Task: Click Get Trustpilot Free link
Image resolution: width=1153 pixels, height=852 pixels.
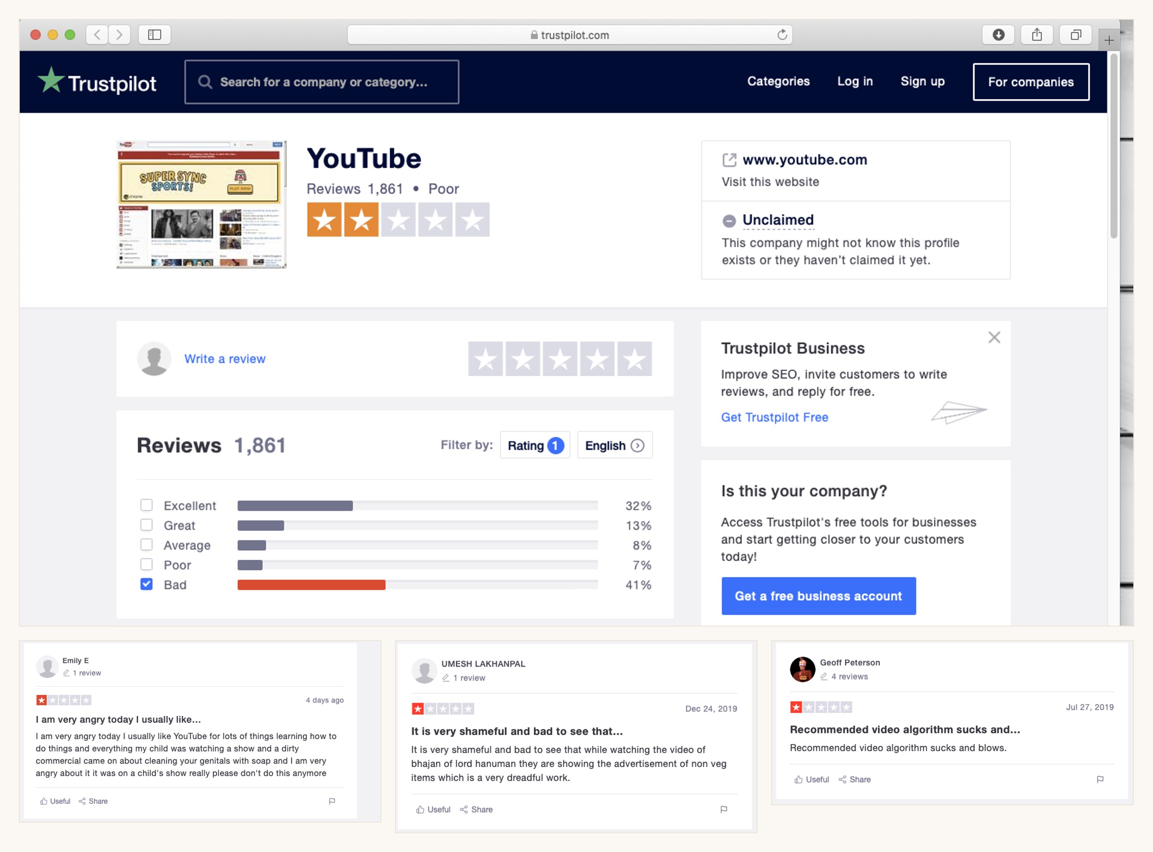Action: coord(774,417)
